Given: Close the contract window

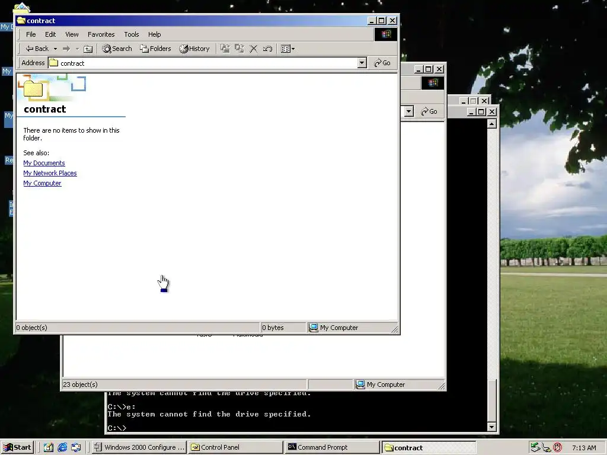Looking at the screenshot, I should (x=392, y=21).
